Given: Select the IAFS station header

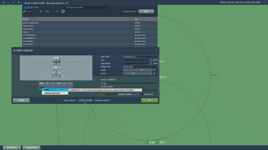Looking at the screenshot, I should pos(59,83).
